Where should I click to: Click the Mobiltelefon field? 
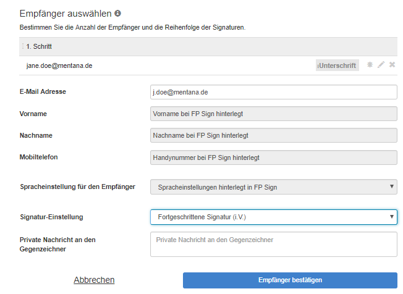pos(274,157)
